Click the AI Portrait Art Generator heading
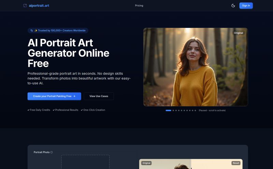273x169 pixels. tap(69, 53)
